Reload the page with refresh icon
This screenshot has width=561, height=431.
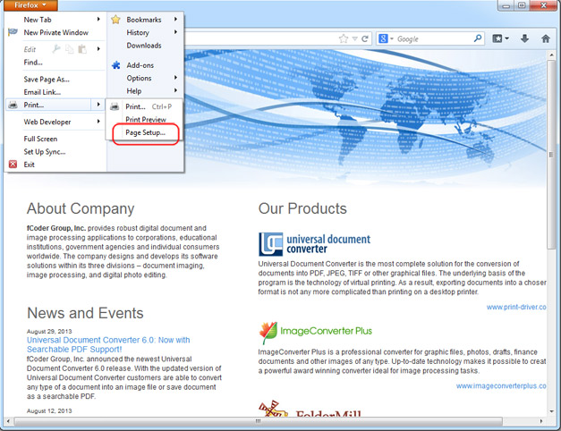coord(364,38)
